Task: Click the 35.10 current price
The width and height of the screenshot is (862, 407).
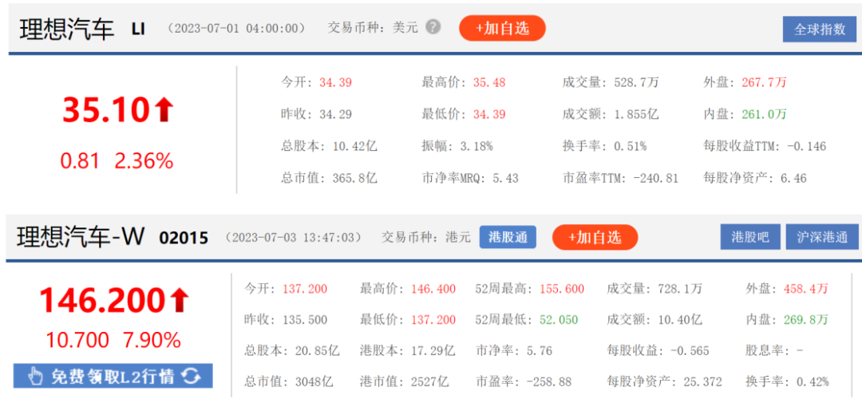Action: tap(106, 110)
